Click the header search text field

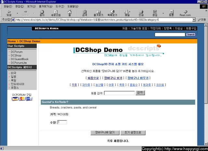(170, 35)
